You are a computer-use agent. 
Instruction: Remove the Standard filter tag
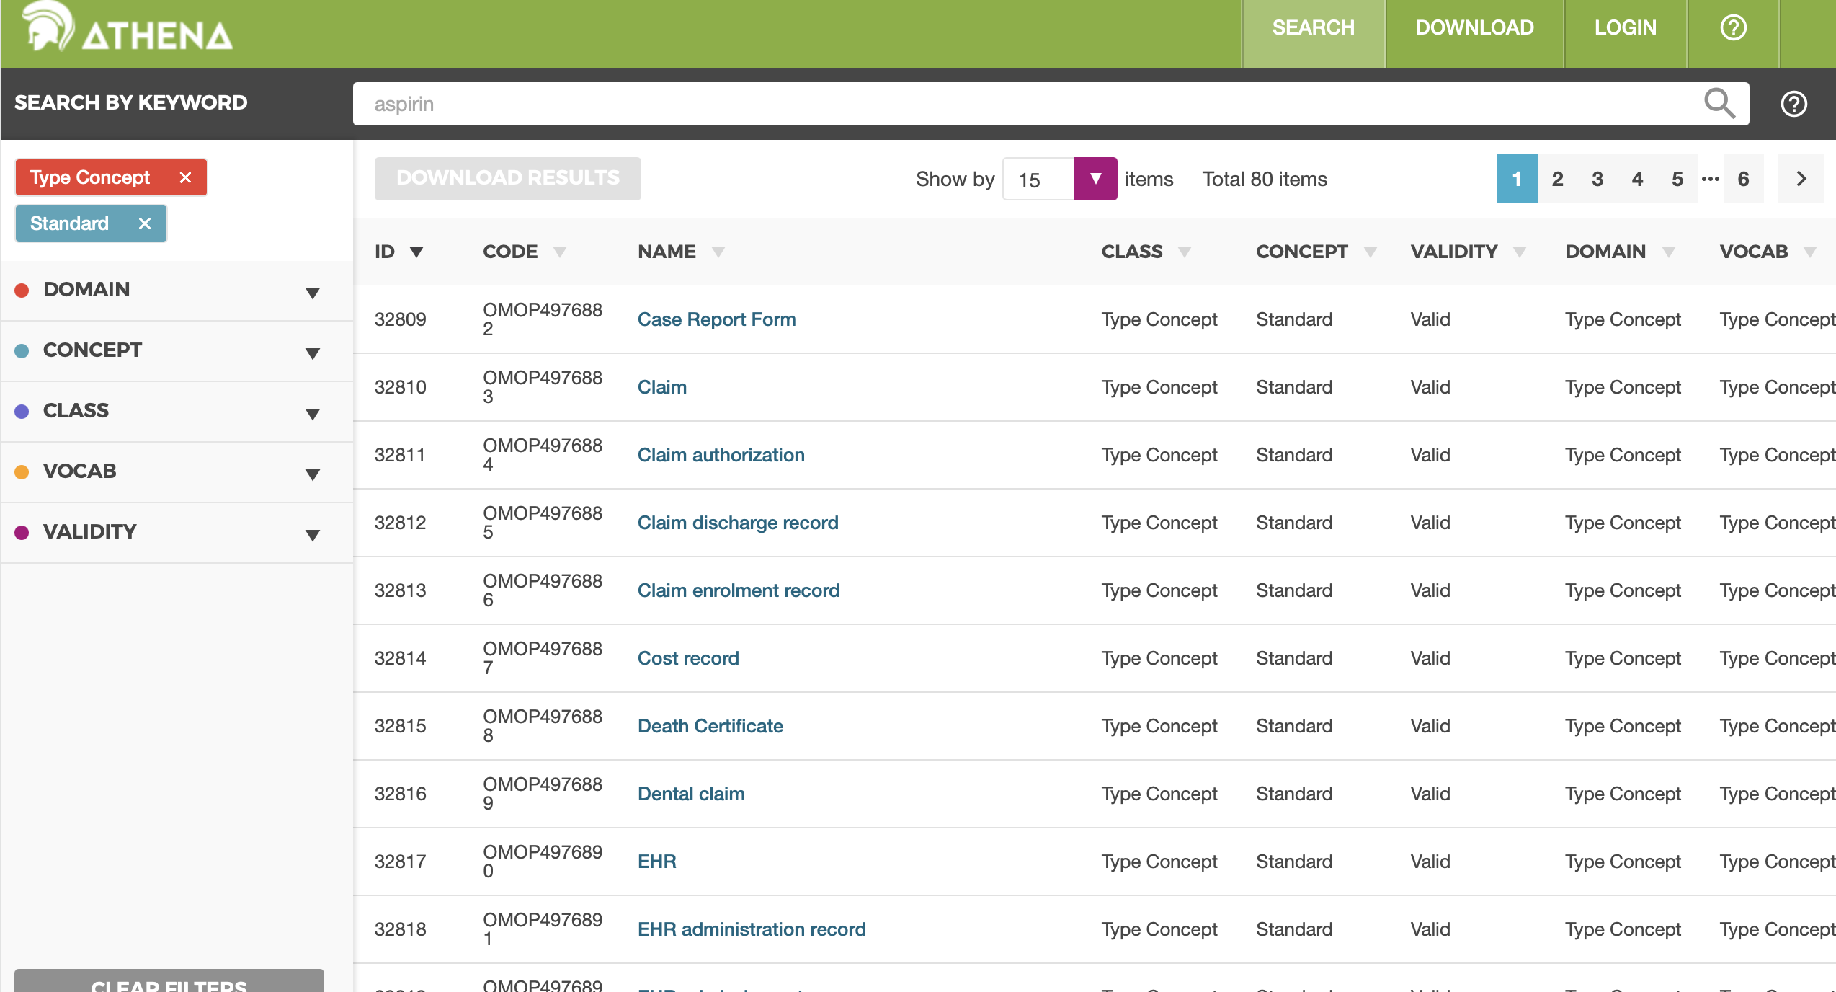(145, 223)
